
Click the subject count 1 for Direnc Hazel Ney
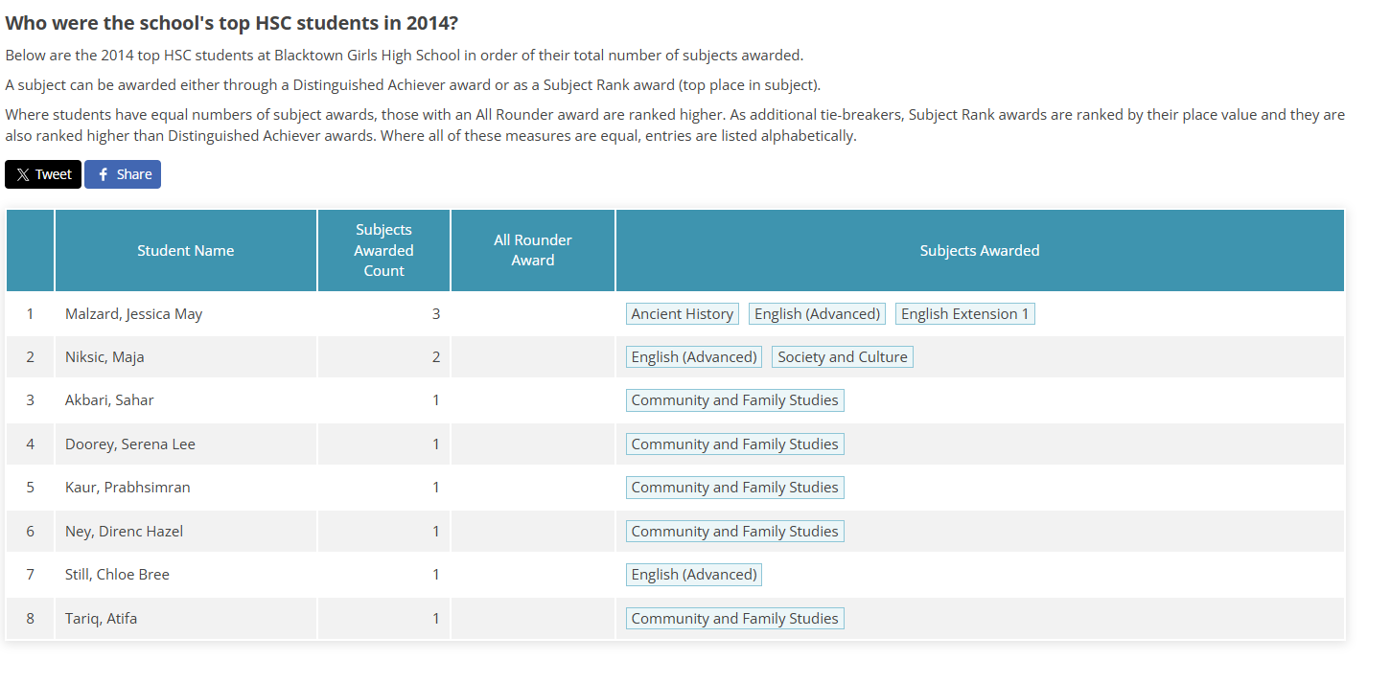point(436,532)
